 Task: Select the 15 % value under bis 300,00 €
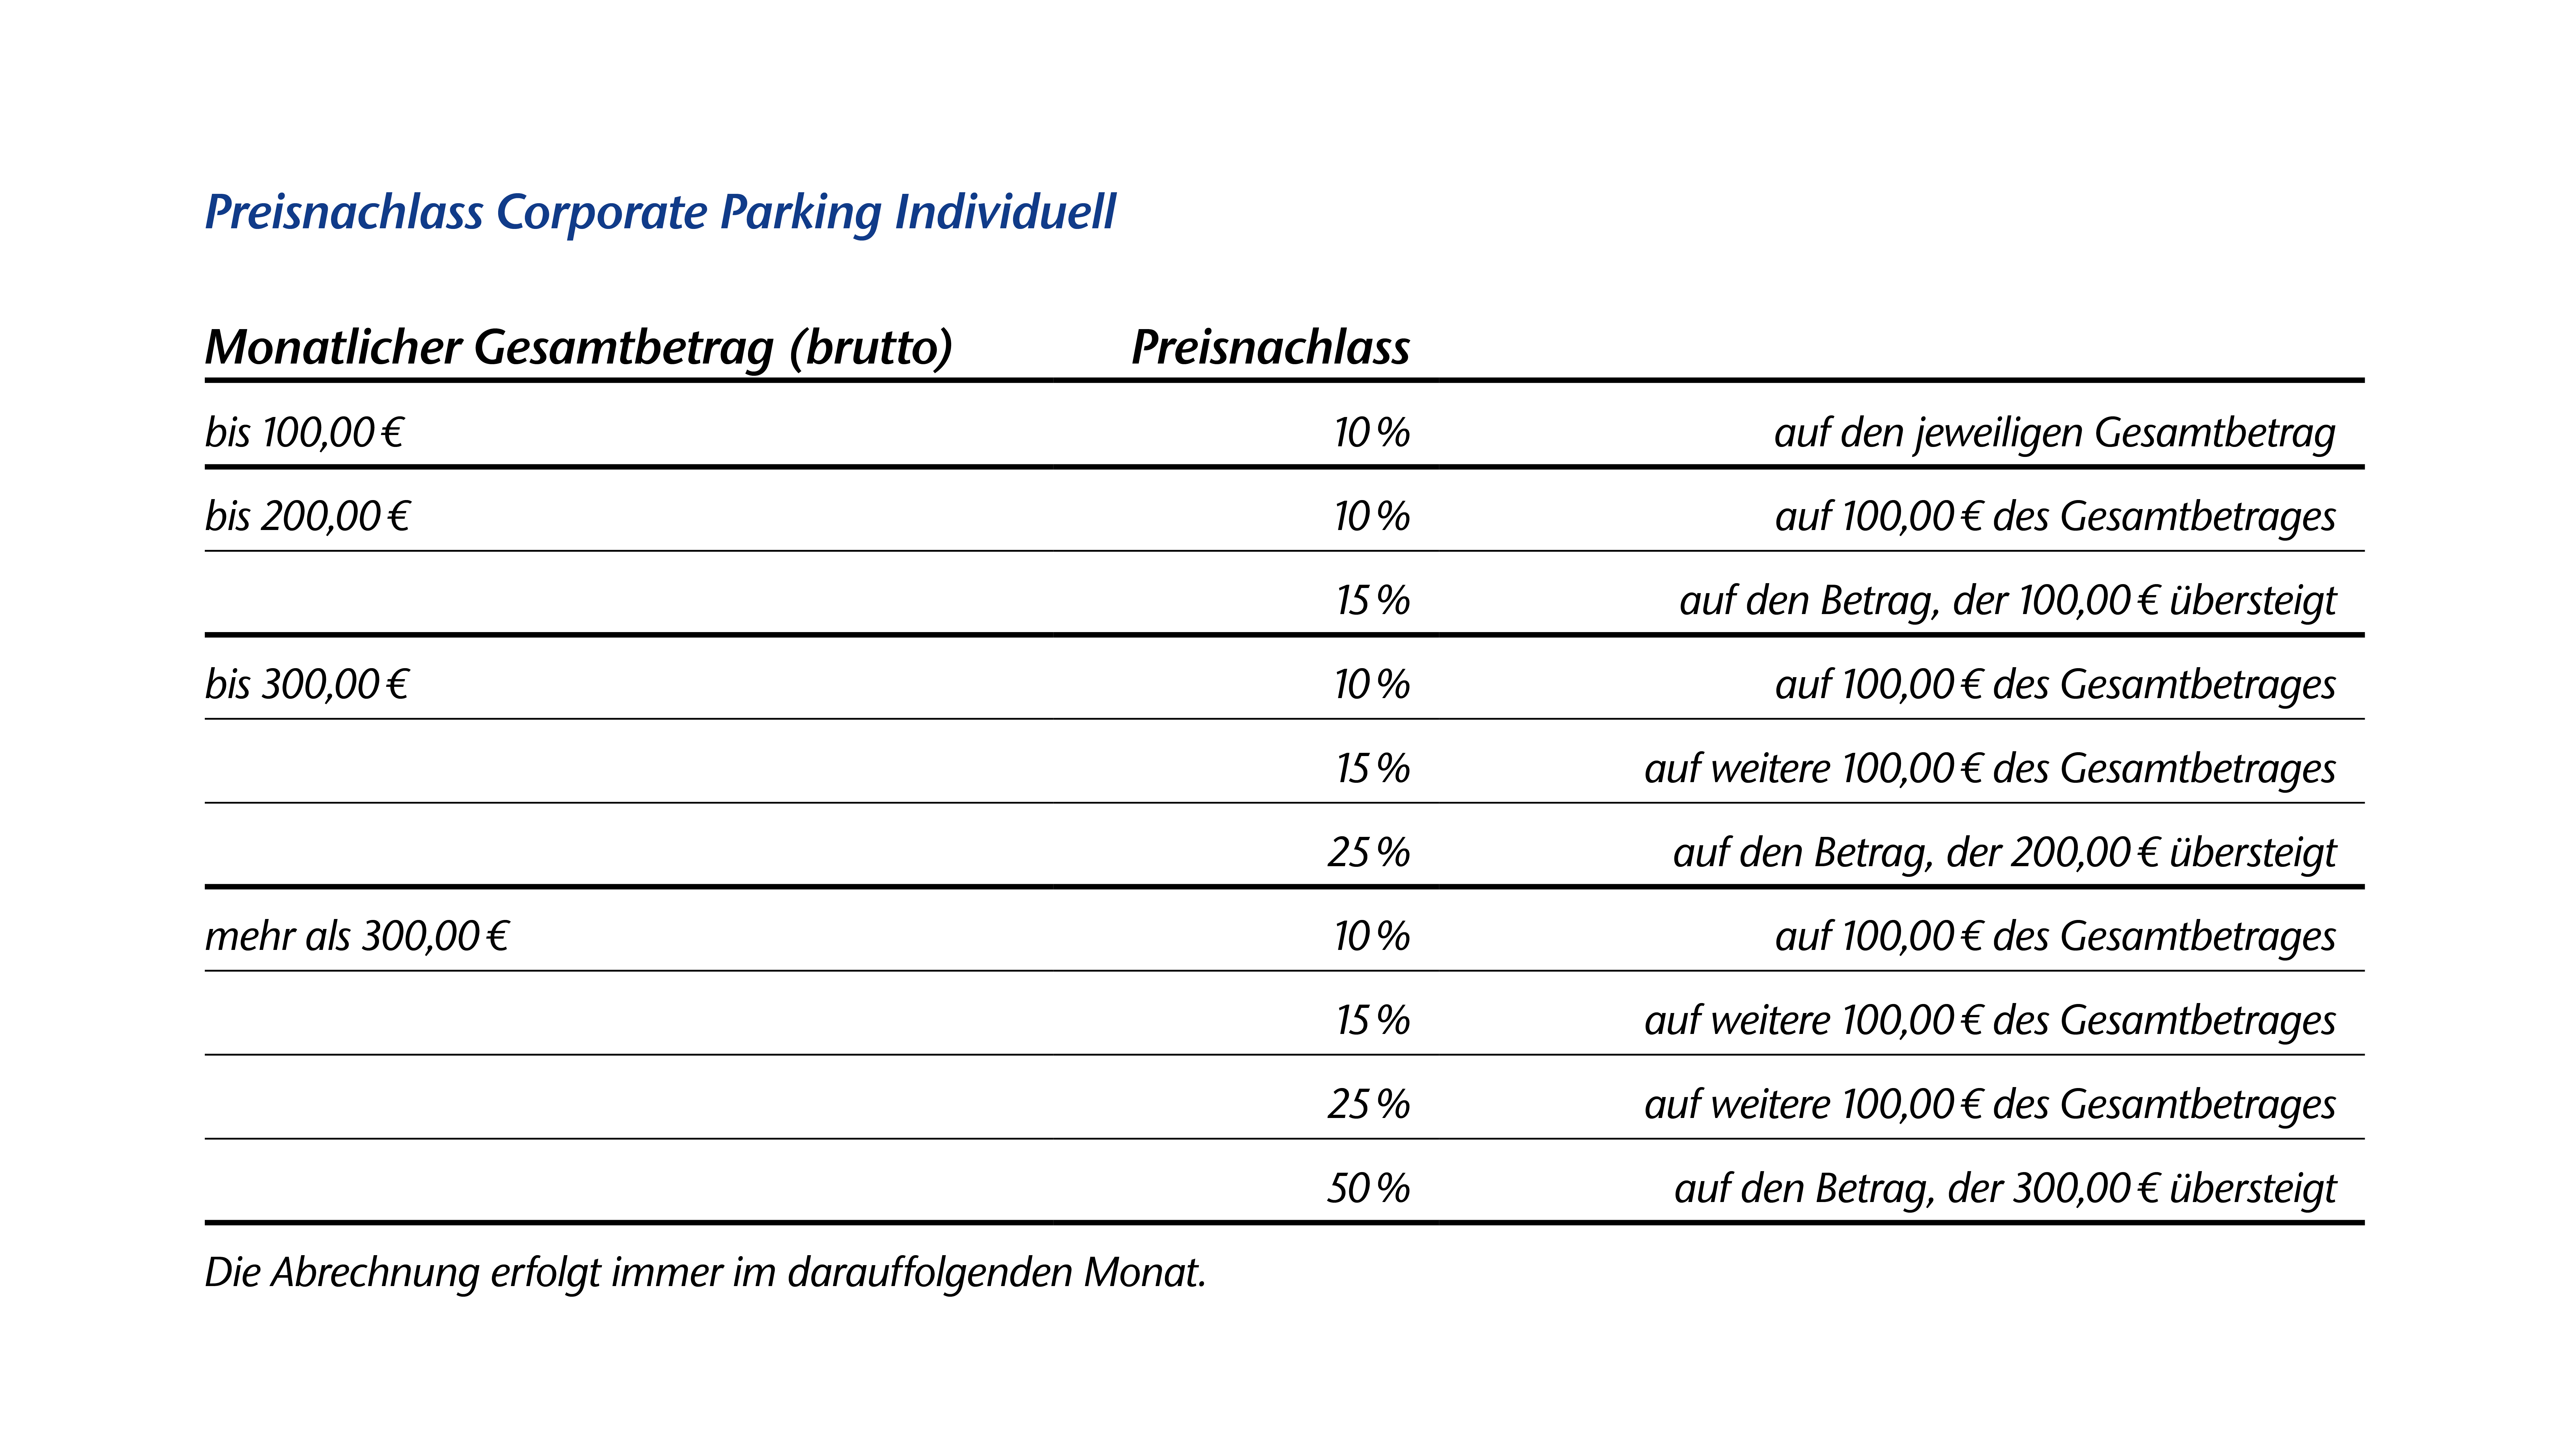1372,768
